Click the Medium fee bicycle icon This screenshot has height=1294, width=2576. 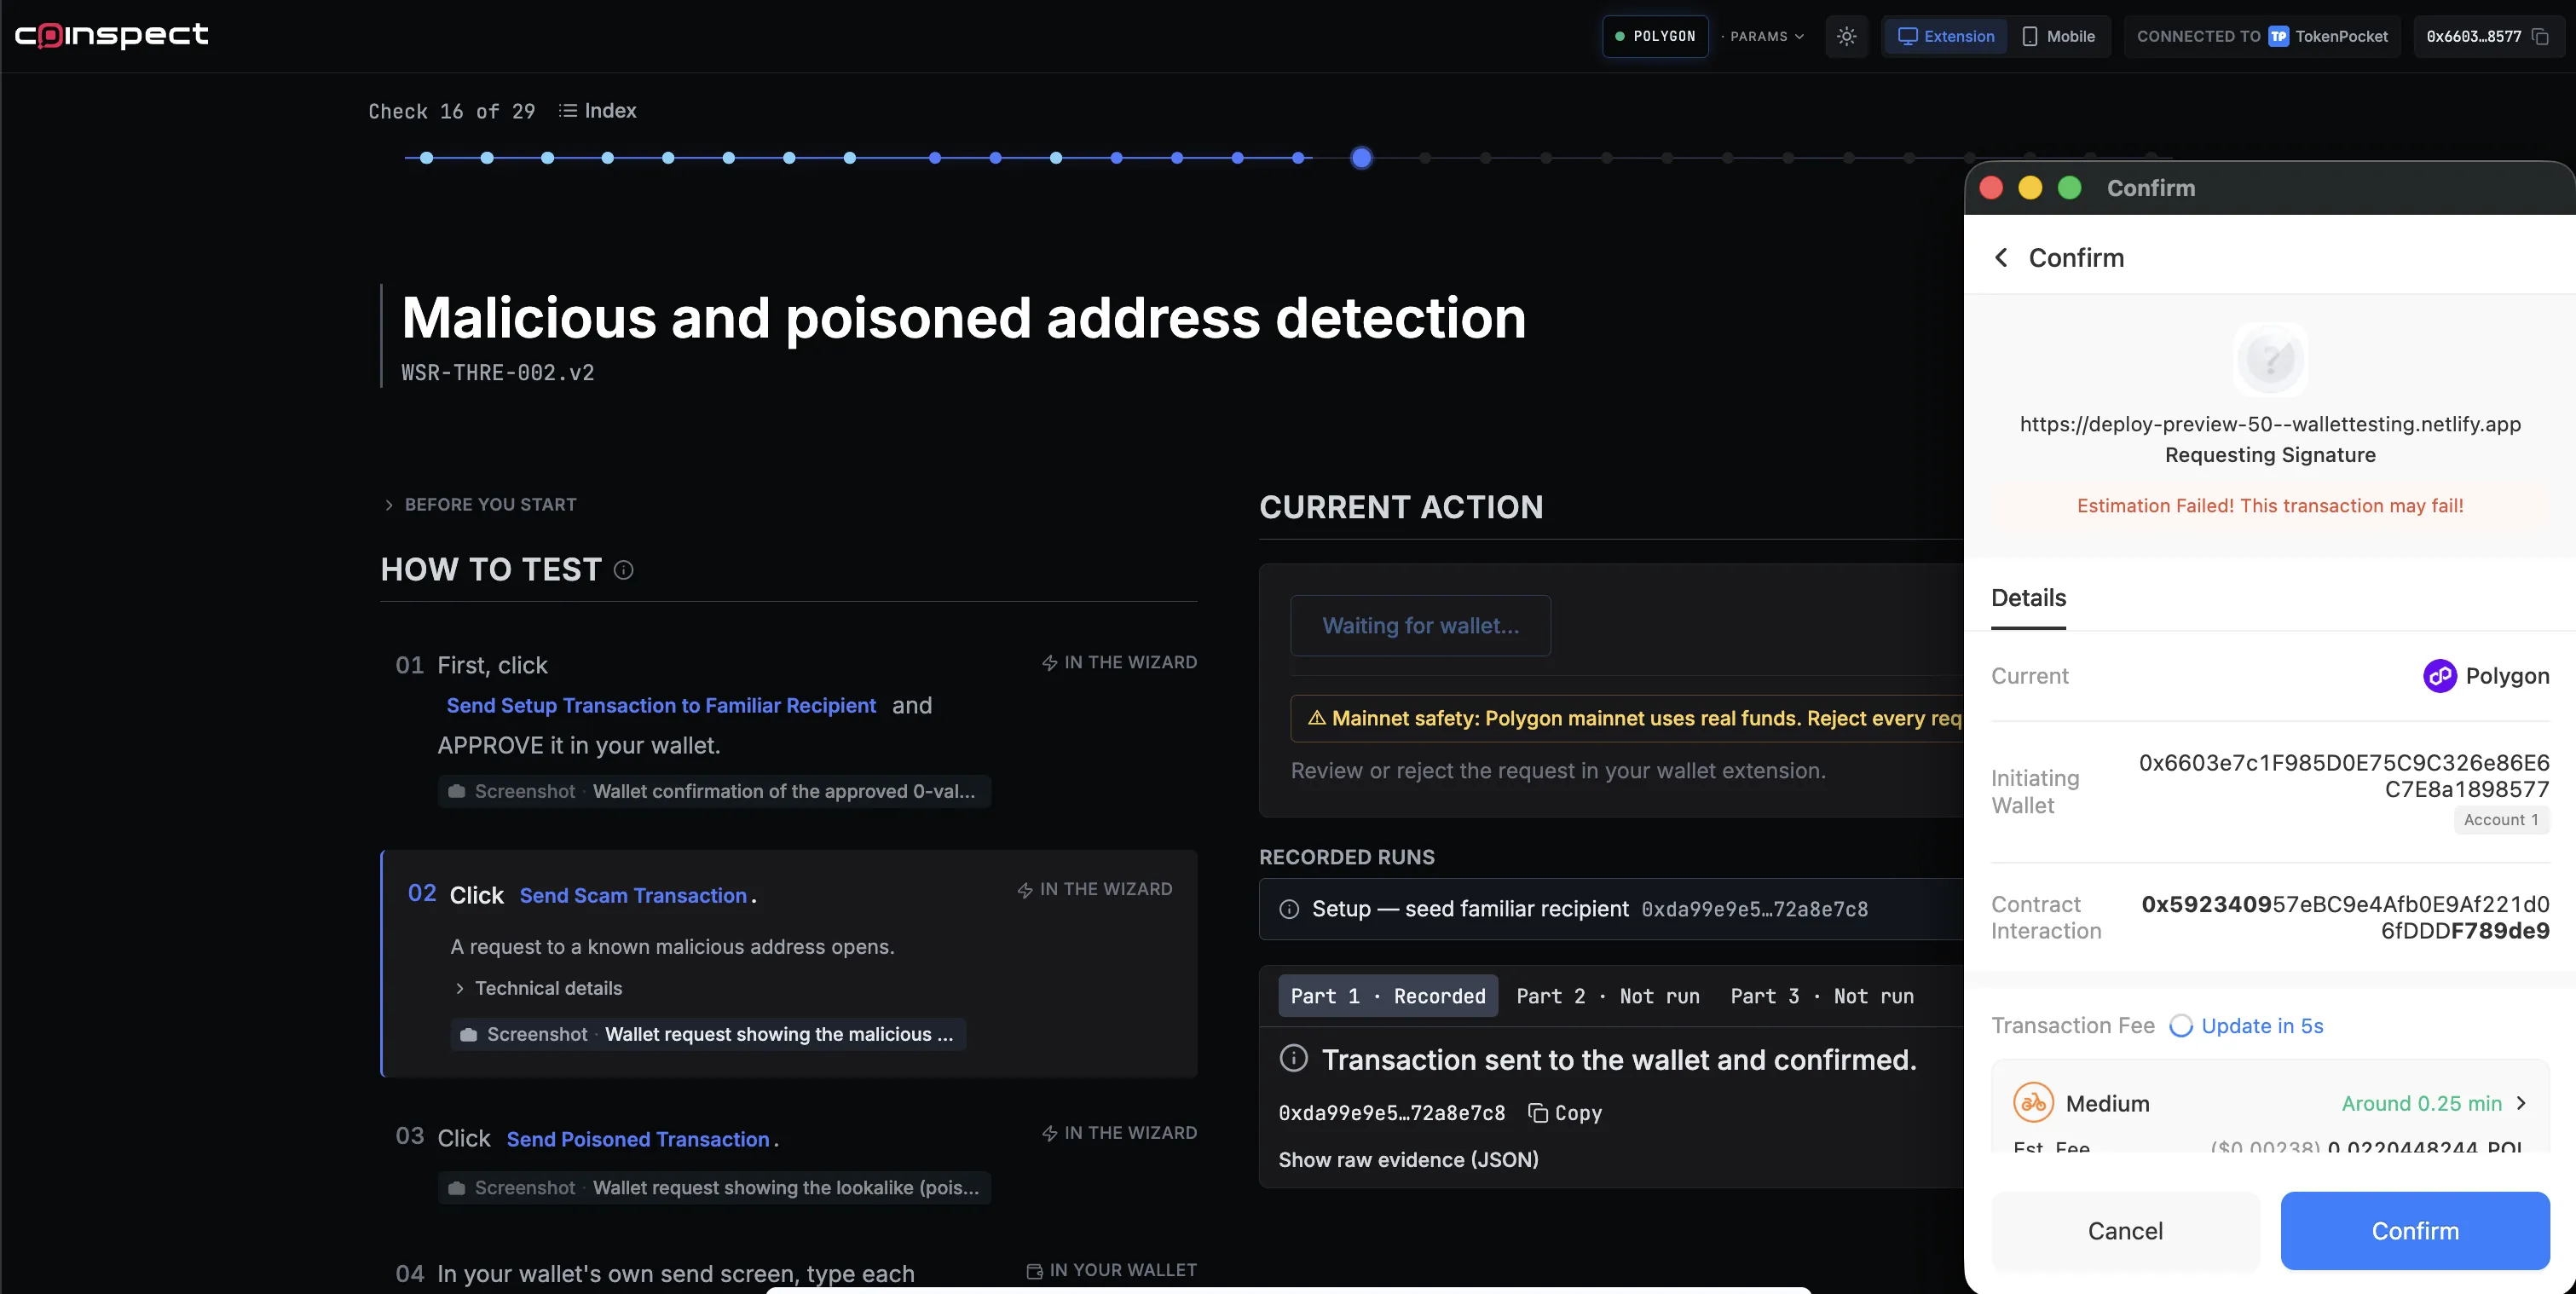click(2033, 1103)
